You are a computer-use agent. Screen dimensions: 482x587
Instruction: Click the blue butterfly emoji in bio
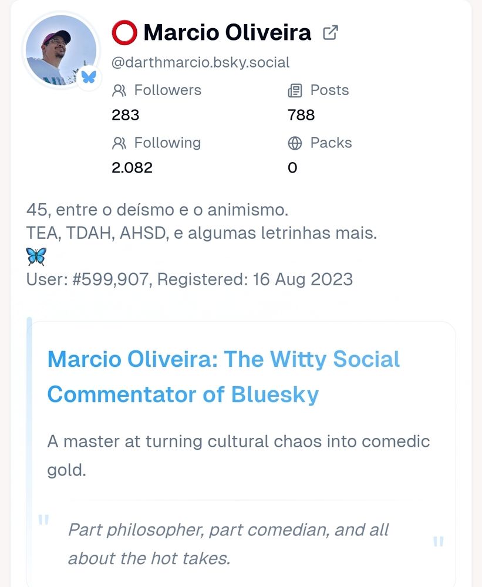36,257
